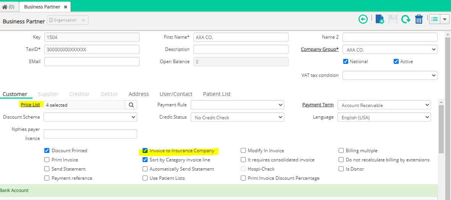Enable Do not recalculate billing by extensions
Screen dimensions: 451x200
tap(341, 160)
